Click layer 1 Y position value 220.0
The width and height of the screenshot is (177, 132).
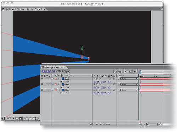tap(103, 82)
